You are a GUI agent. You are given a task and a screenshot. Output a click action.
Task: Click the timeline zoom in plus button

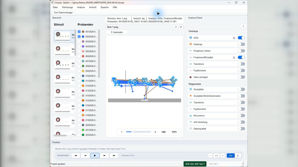tap(223, 156)
